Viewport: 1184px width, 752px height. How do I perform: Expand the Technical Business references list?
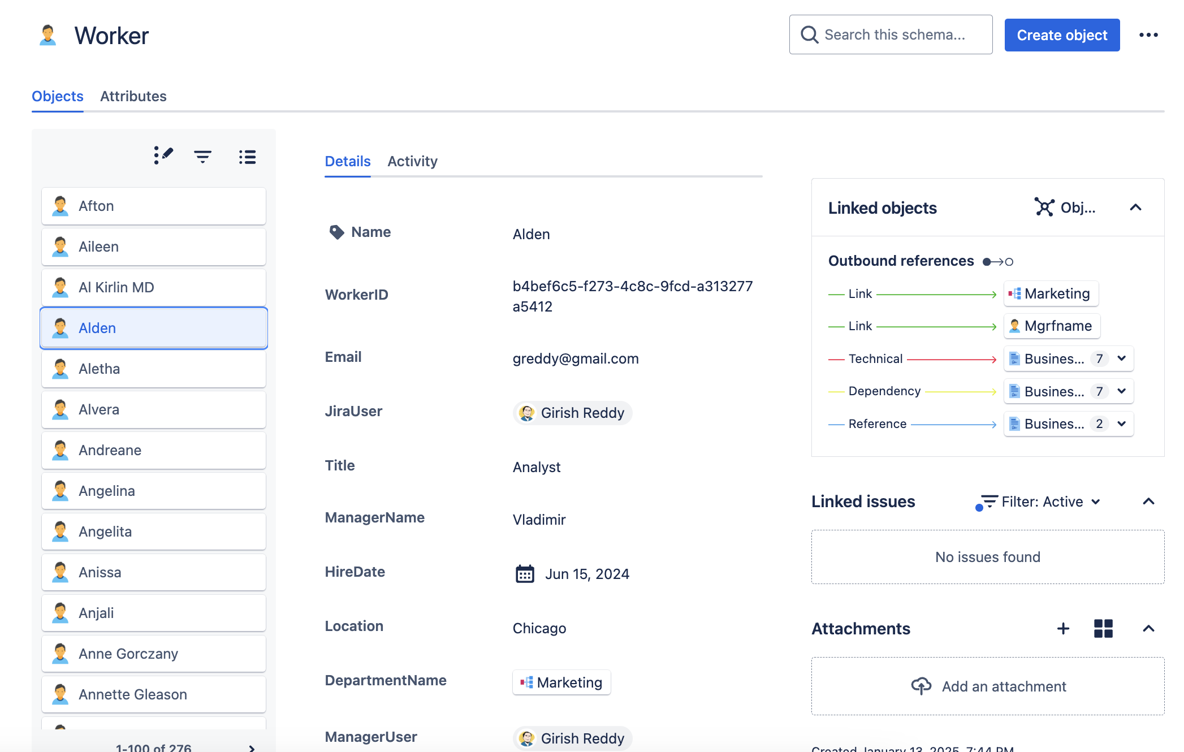point(1122,358)
